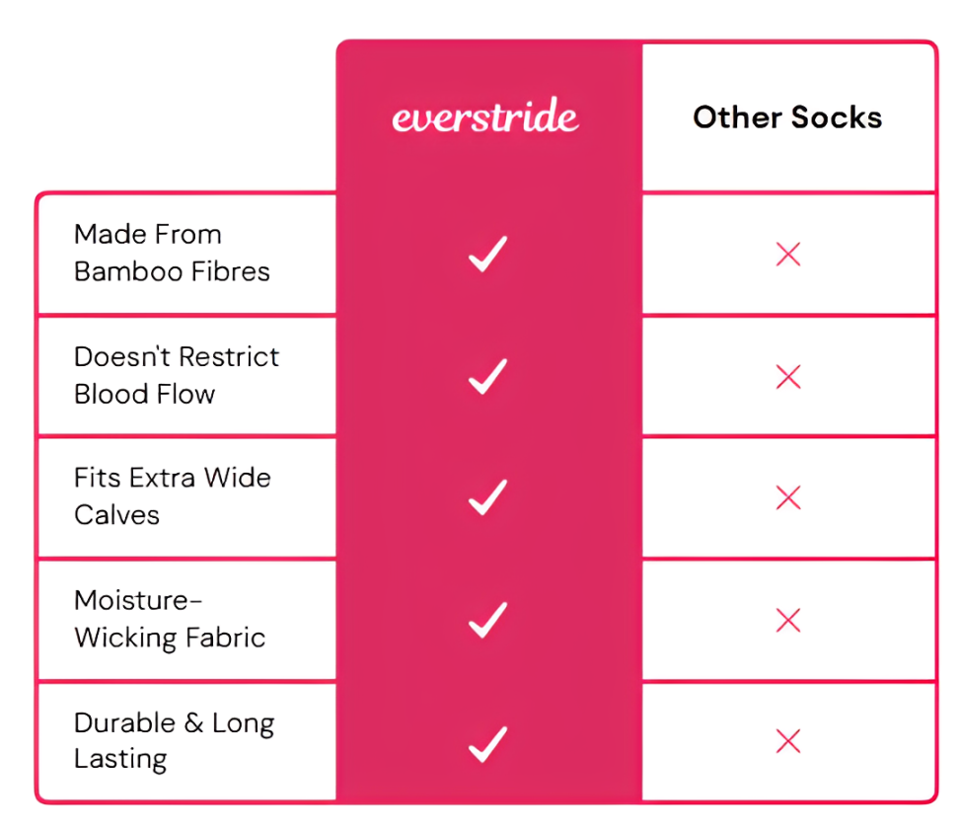Click the Made From Bamboo Fibres label

click(x=172, y=253)
